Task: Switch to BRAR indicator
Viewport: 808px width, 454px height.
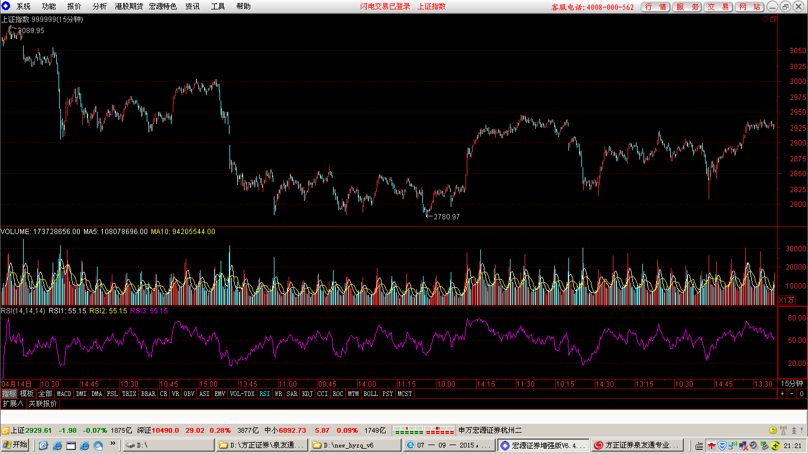Action: point(148,393)
